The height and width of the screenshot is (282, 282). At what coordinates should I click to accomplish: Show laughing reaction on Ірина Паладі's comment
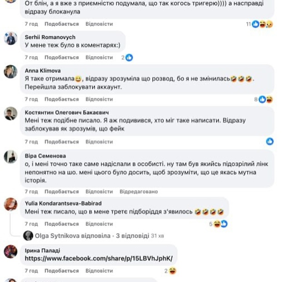(x=171, y=271)
